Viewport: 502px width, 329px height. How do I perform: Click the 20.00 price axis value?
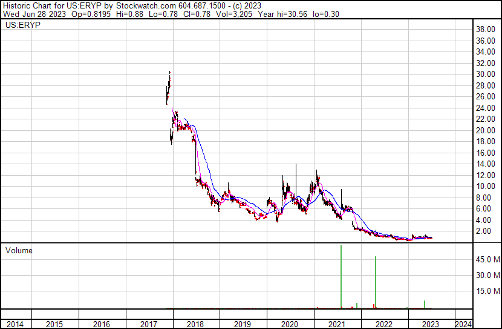486,130
